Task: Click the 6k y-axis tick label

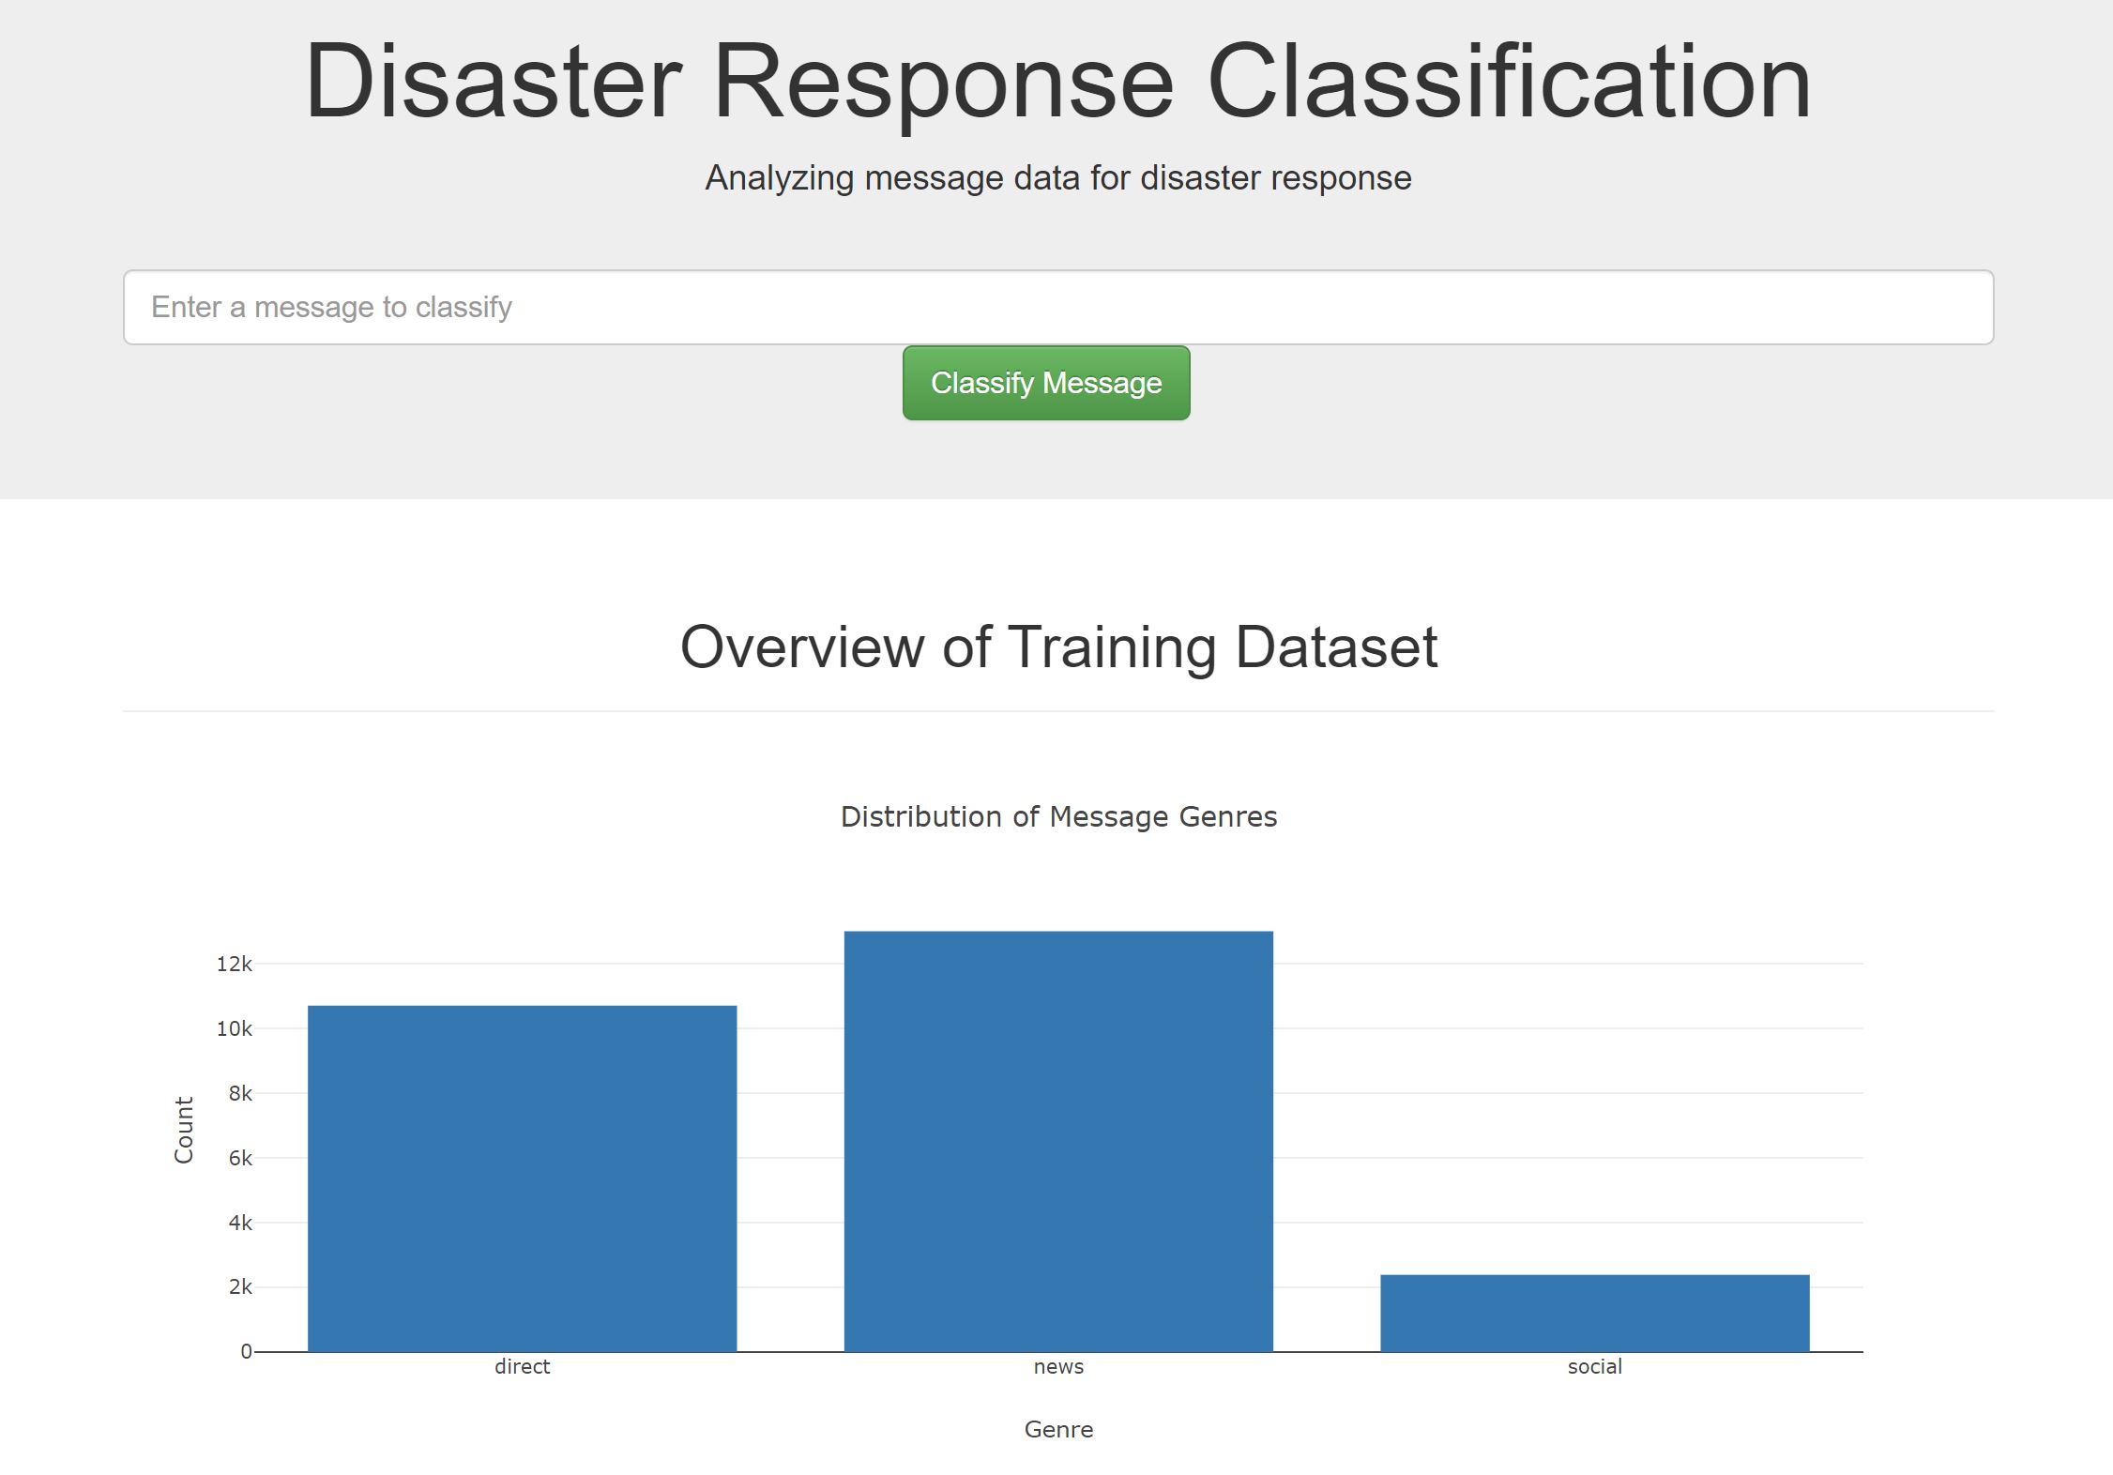Action: 239,1158
